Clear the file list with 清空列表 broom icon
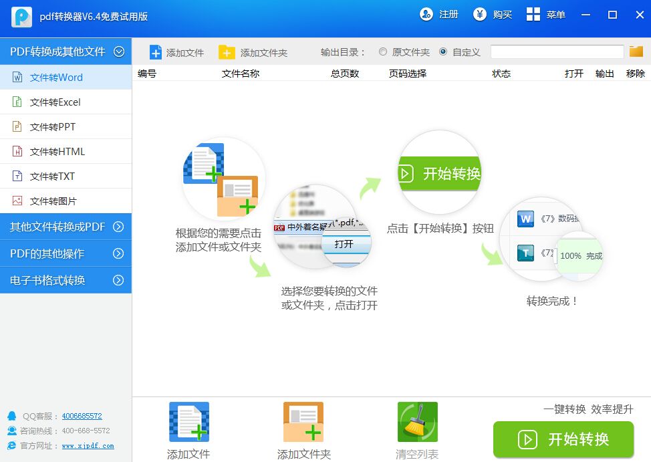This screenshot has width=651, height=462. coord(417,421)
